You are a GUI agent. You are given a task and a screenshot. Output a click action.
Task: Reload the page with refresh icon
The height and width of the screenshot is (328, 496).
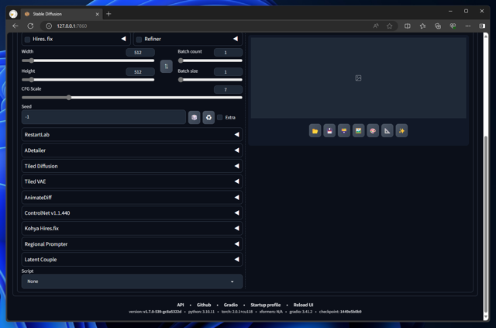pos(30,26)
